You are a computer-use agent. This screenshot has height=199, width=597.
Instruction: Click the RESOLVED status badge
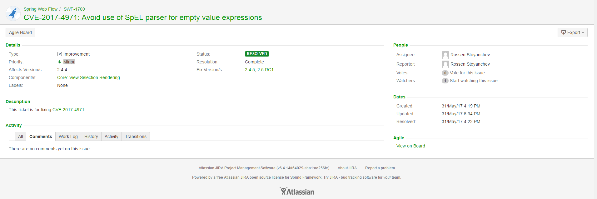coord(257,54)
